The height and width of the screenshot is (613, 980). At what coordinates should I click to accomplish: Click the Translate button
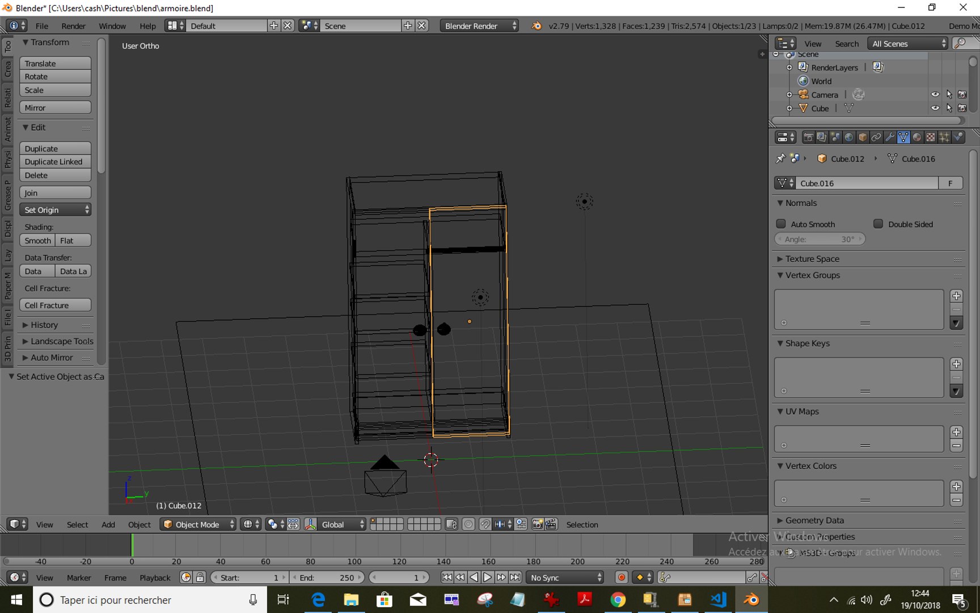point(55,63)
